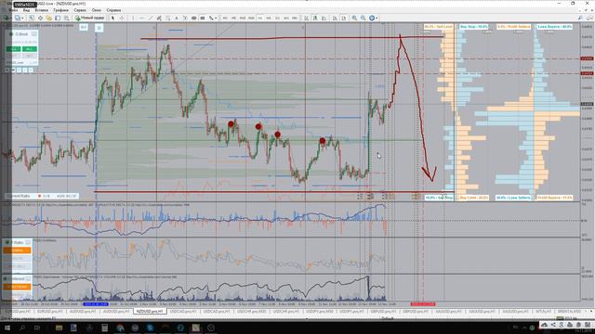The image size is (595, 334).
Task: Select the vertical line drawing tool
Action: tap(133, 18)
